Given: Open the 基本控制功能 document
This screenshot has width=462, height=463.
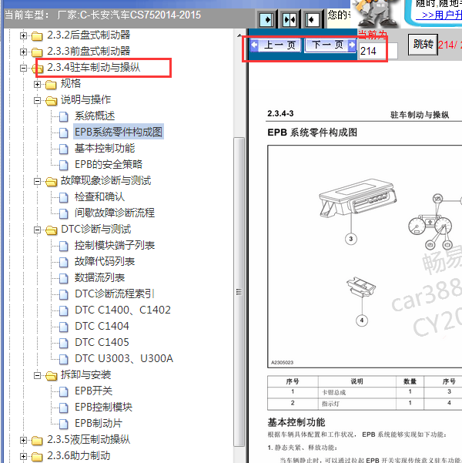Looking at the screenshot, I should 105,148.
